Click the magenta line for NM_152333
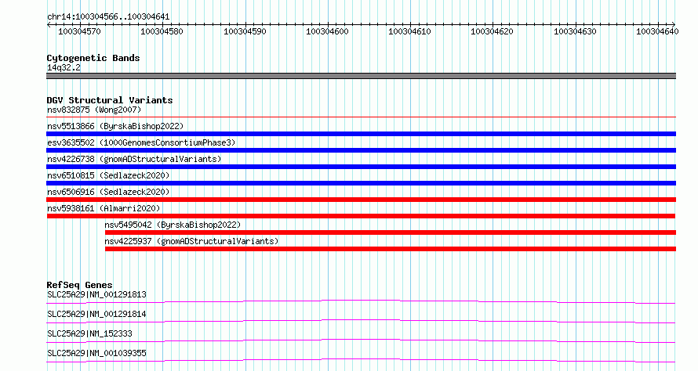Screen dimensions: 698x371 click(361, 341)
